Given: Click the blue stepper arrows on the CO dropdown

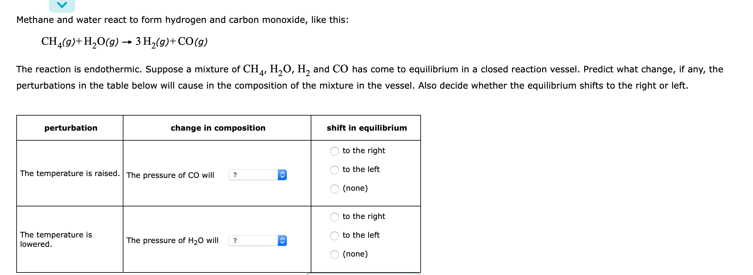Looking at the screenshot, I should point(283,175).
